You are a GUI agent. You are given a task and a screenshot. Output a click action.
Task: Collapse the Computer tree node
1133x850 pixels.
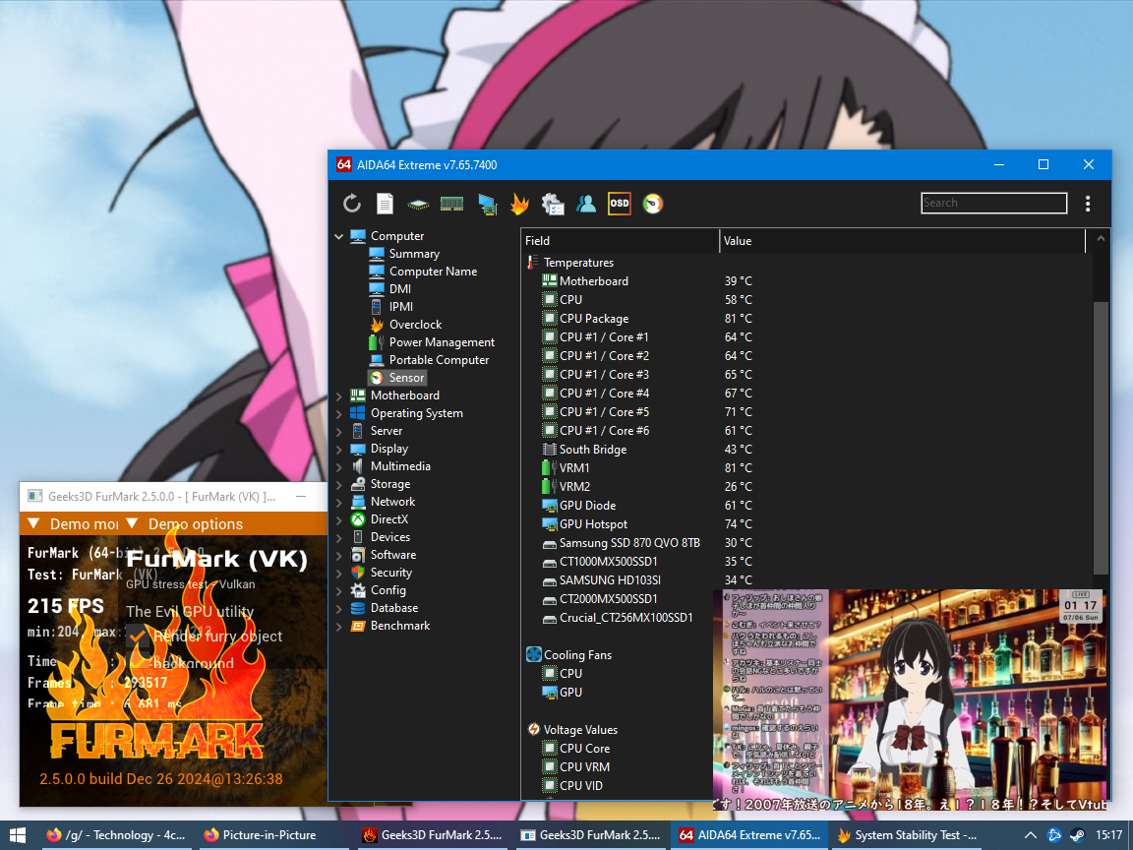coord(339,236)
